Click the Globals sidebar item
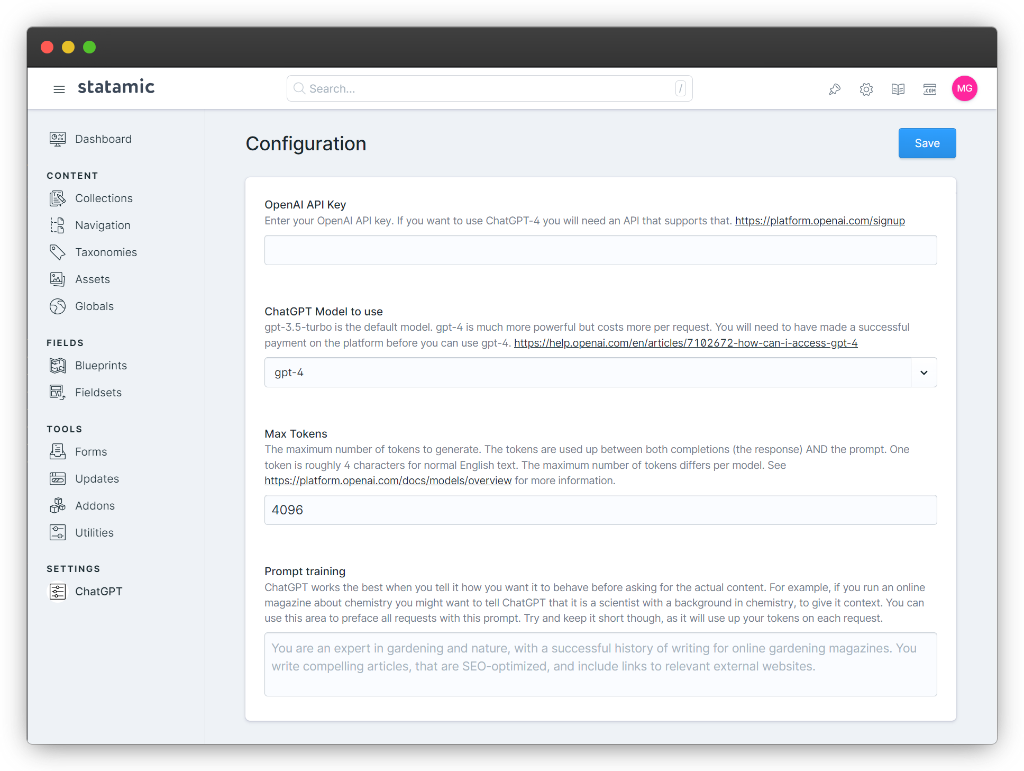Image resolution: width=1024 pixels, height=771 pixels. [94, 306]
